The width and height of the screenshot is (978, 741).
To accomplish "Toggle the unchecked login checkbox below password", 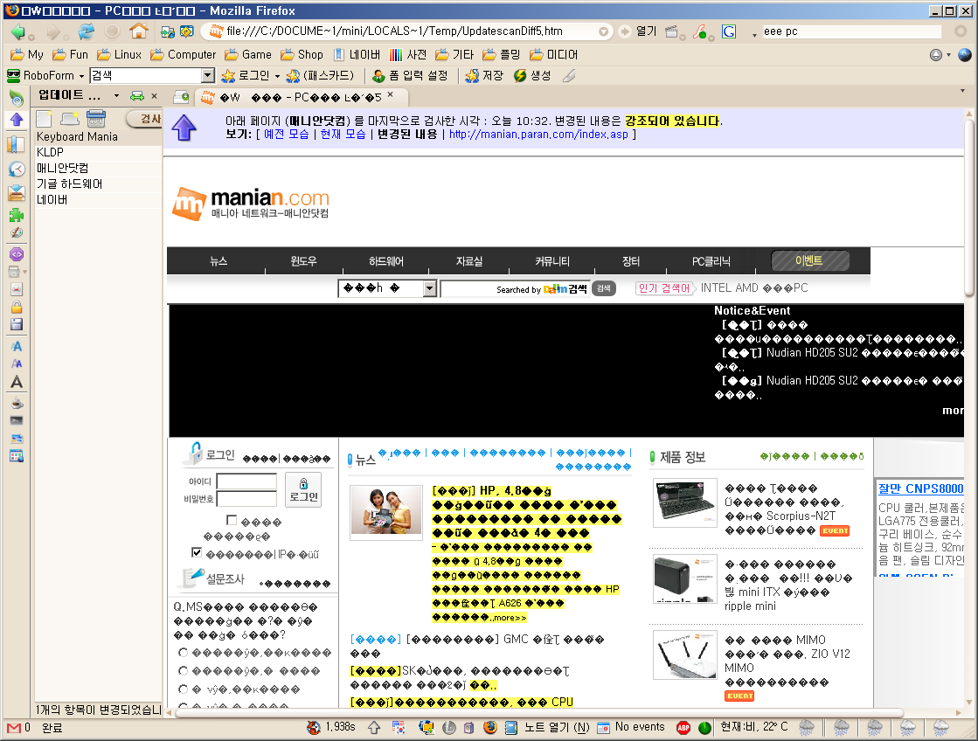I will [x=232, y=520].
